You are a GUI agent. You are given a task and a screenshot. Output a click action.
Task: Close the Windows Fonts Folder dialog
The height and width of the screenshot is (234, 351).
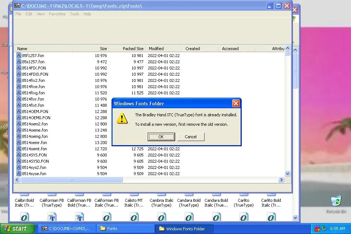236,103
